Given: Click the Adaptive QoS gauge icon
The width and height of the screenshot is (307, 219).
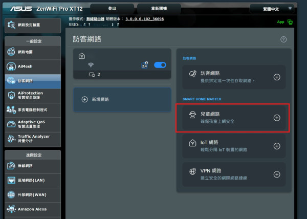Looking at the screenshot, I should tap(11, 124).
